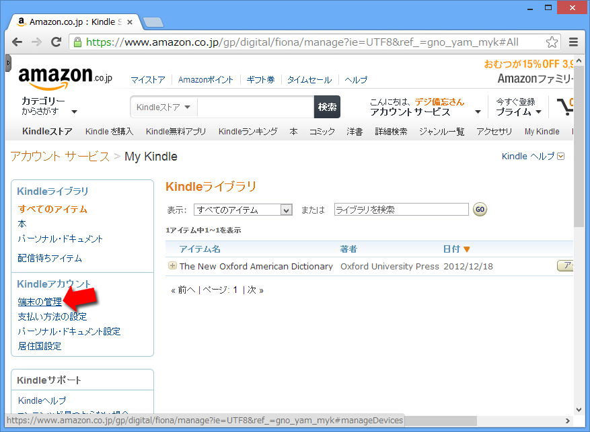Sort by 著者 column header

pyautogui.click(x=348, y=249)
